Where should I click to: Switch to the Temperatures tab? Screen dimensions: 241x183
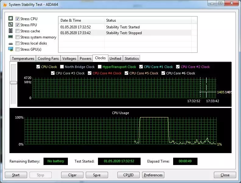(23, 59)
